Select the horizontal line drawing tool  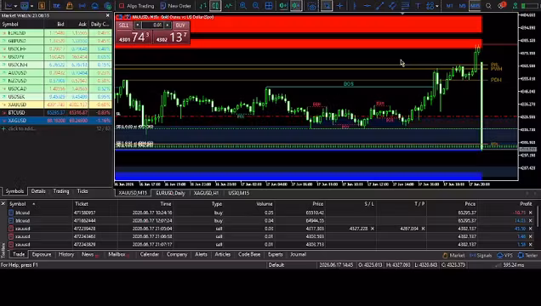(367, 6)
